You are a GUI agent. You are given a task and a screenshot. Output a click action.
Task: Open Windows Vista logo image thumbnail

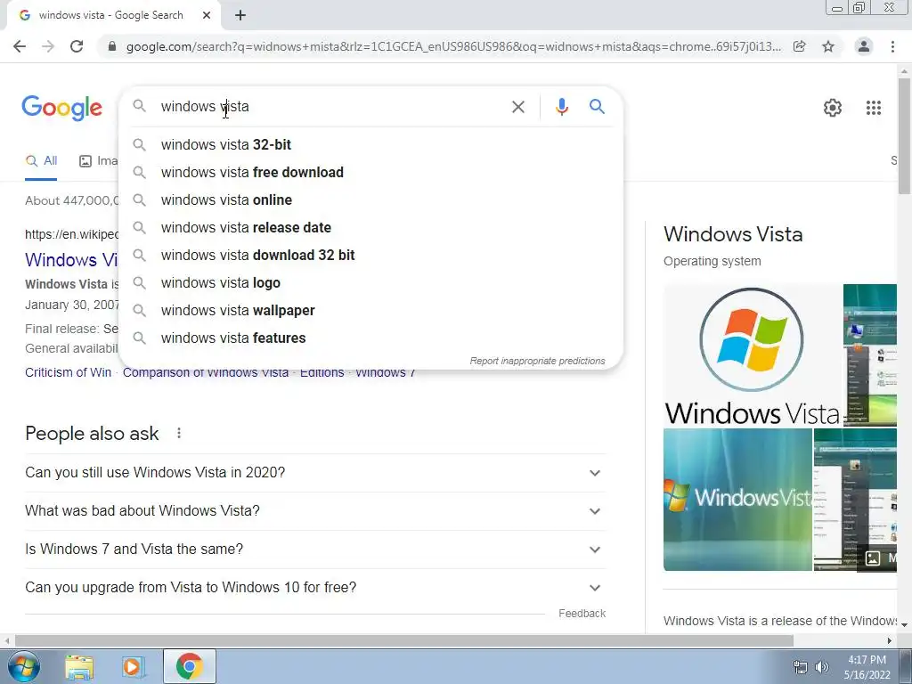point(752,355)
